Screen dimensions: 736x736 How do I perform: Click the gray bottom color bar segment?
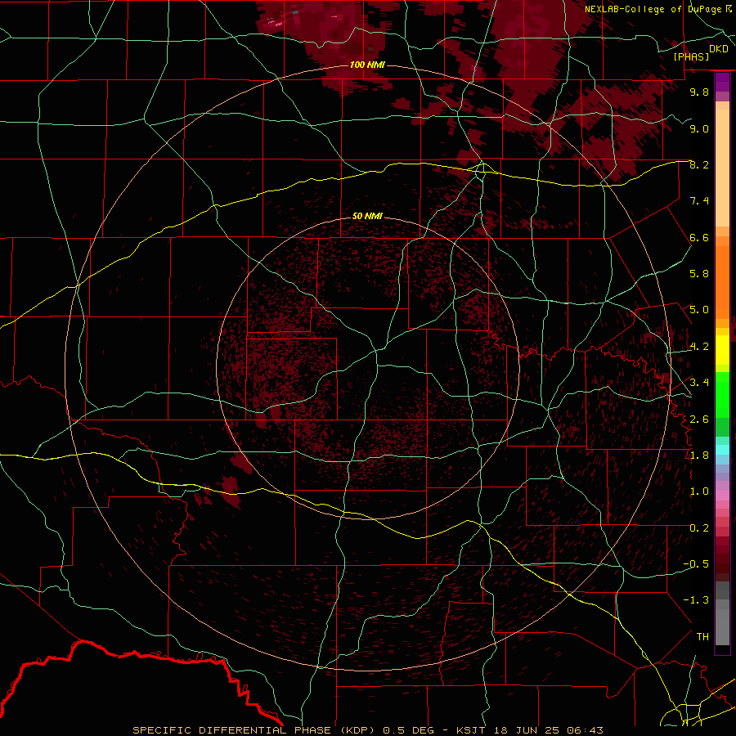722,624
